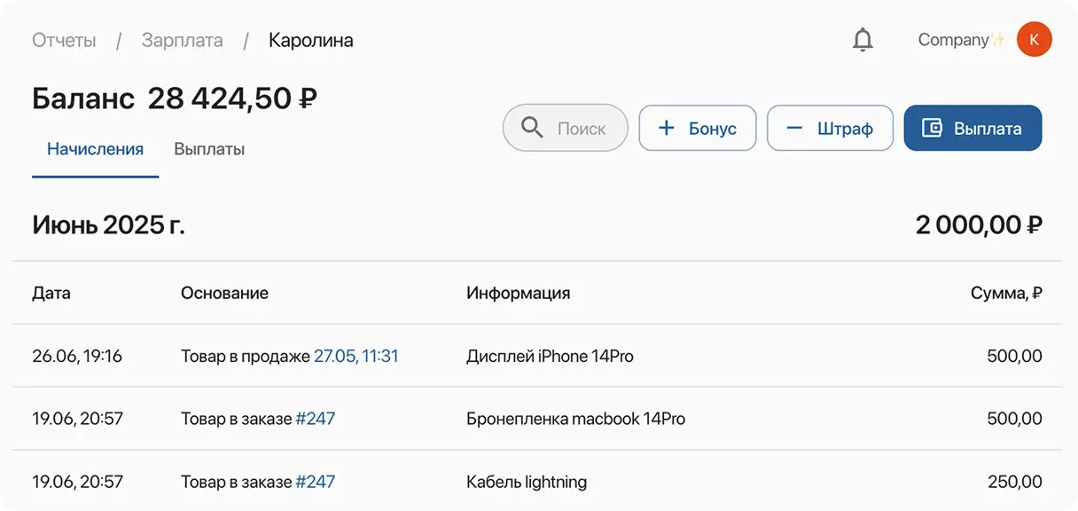Click Каролина in the breadcrumb trail

click(309, 39)
